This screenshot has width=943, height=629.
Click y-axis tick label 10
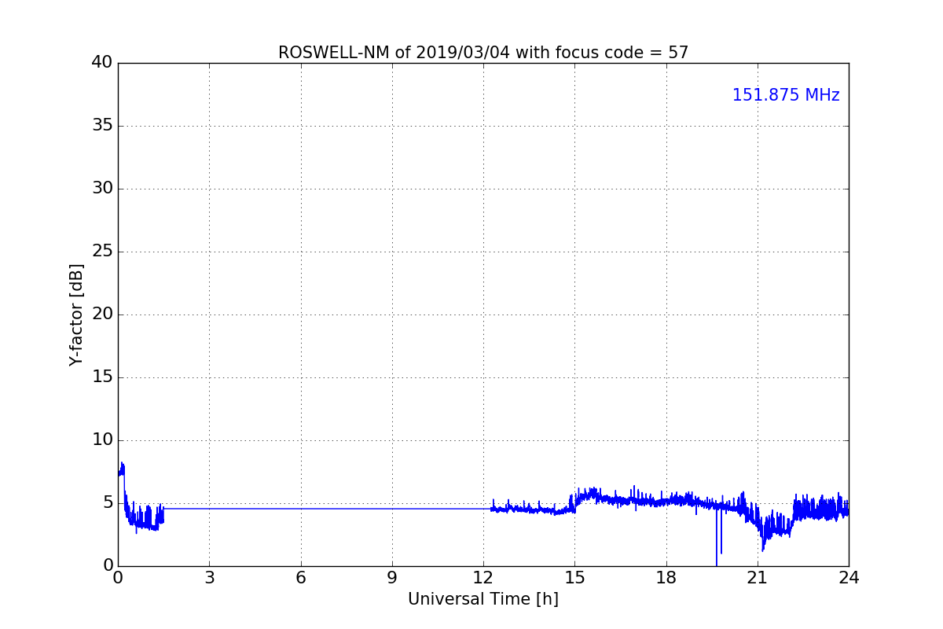(103, 440)
